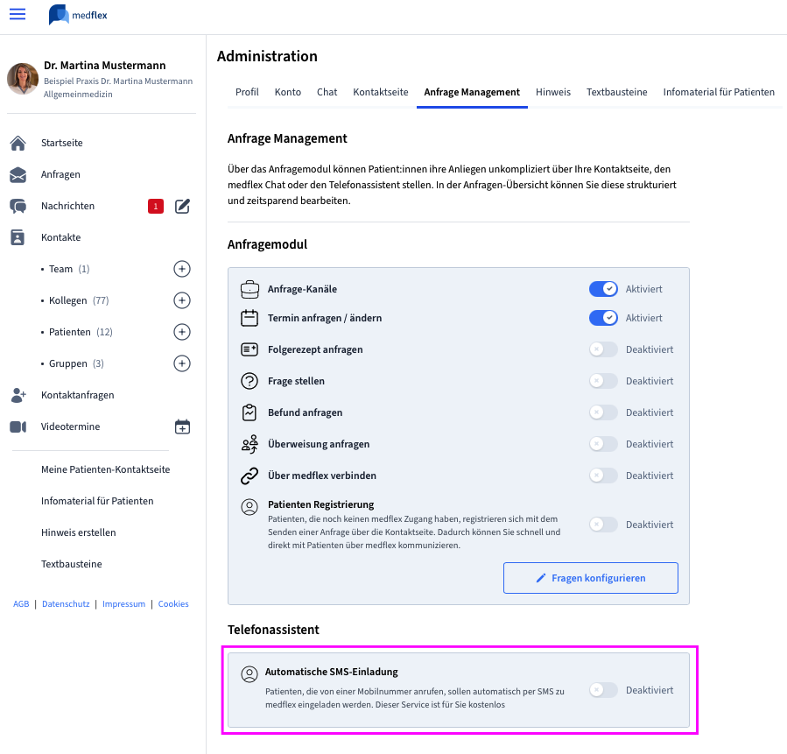Switch to the Chat tab
This screenshot has height=754, width=787.
click(327, 92)
